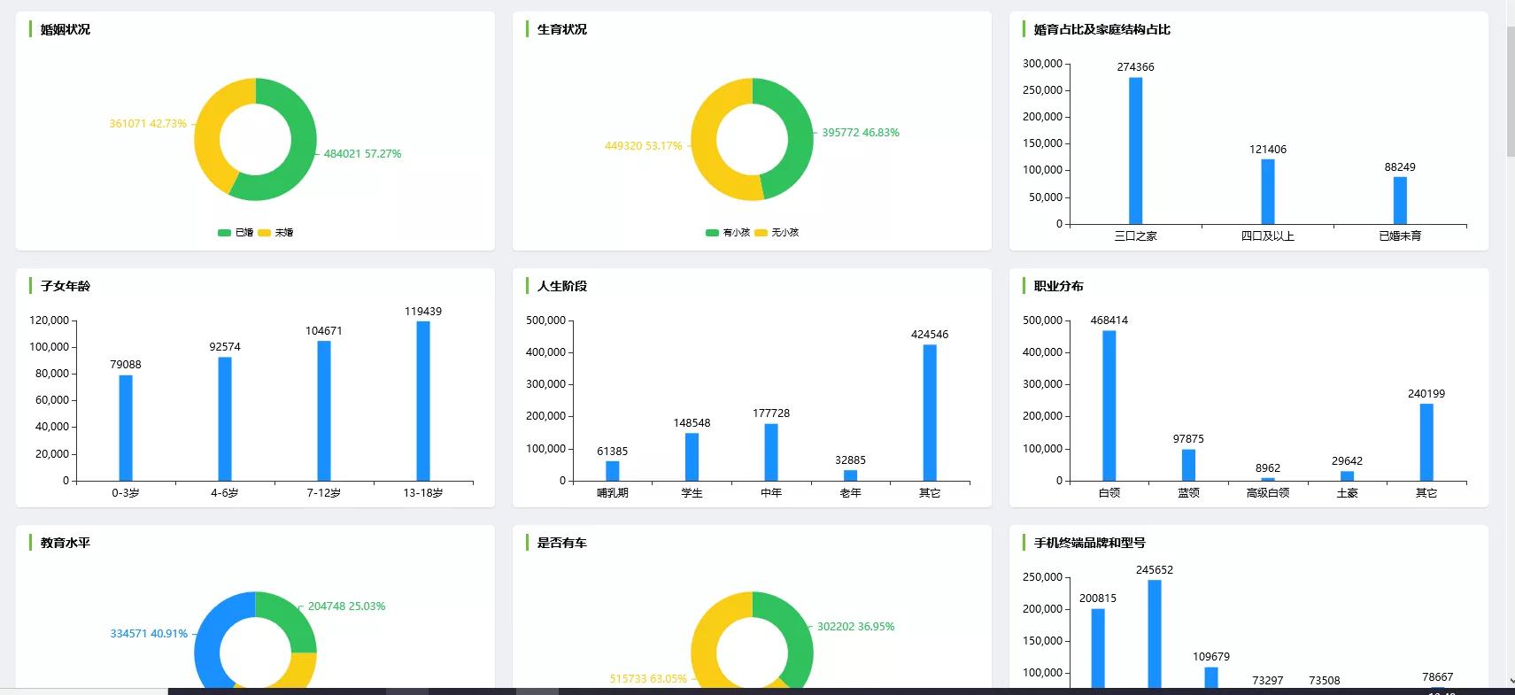The height and width of the screenshot is (695, 1515).
Task: Click the 教育水平 panel title
Action: point(66,543)
